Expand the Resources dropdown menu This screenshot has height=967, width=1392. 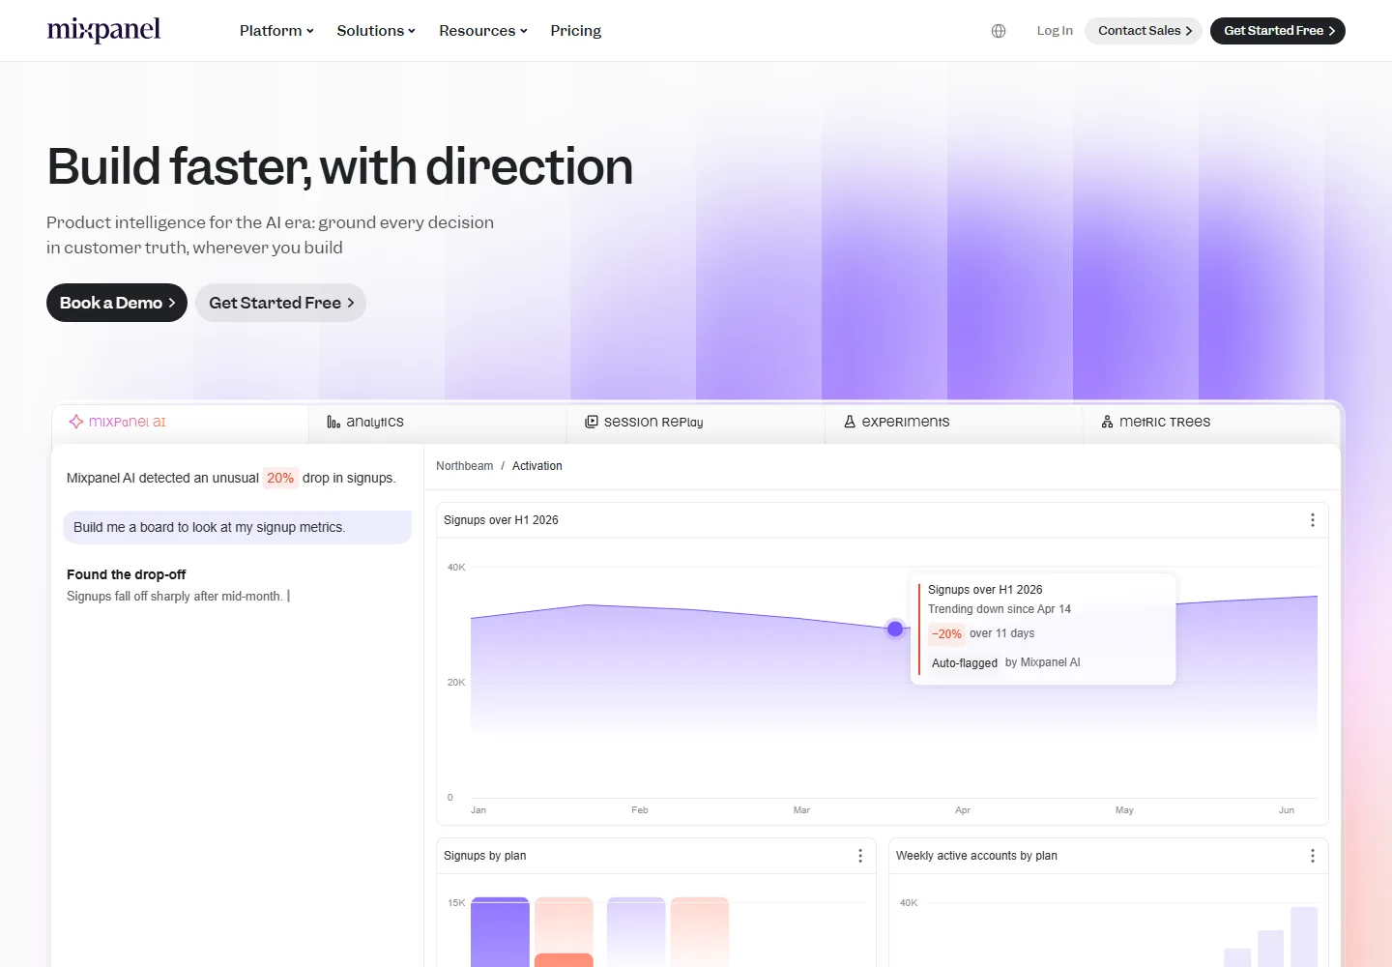tap(483, 31)
